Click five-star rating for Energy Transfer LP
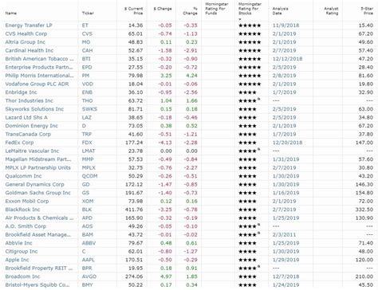Screen dimensions: 378x290 coord(250,25)
